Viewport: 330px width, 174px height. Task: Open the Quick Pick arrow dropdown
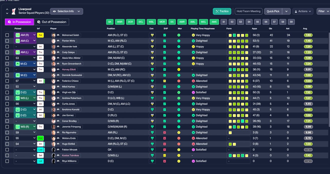coord(286,11)
